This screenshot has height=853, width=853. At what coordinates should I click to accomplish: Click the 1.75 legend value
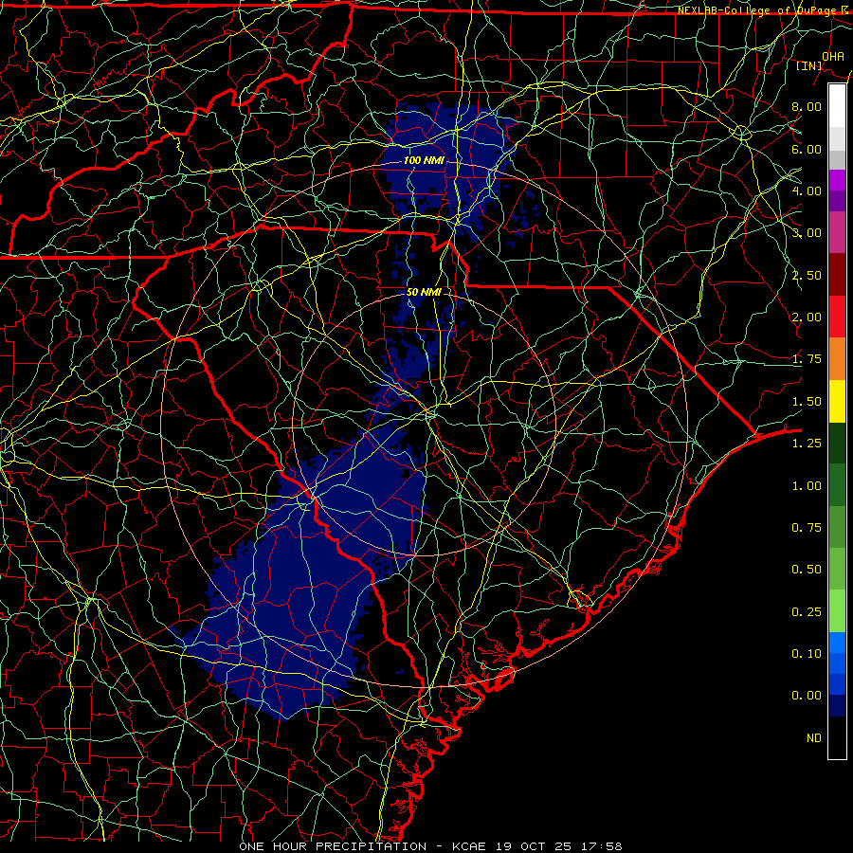point(807,359)
